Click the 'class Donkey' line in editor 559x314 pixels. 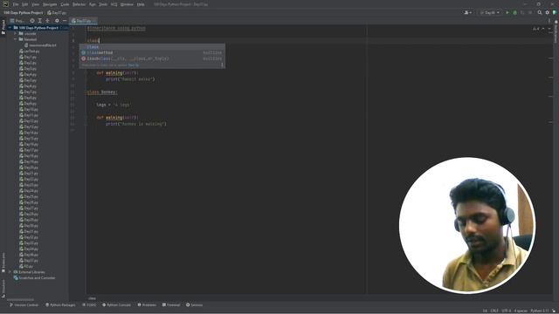(x=102, y=92)
